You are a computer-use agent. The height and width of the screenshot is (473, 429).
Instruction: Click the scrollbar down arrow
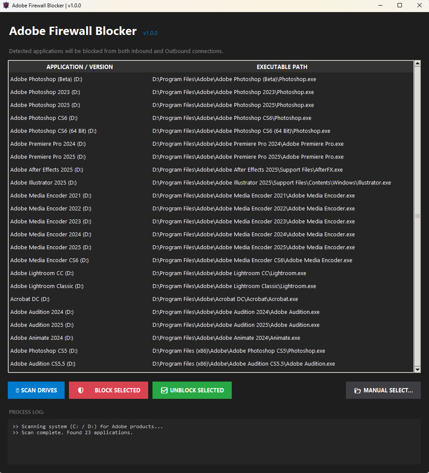click(417, 370)
